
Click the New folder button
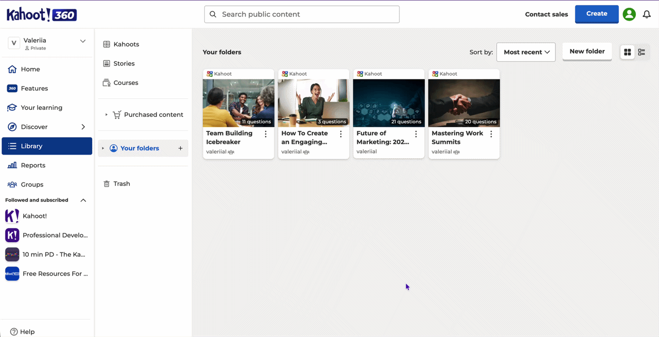(587, 52)
